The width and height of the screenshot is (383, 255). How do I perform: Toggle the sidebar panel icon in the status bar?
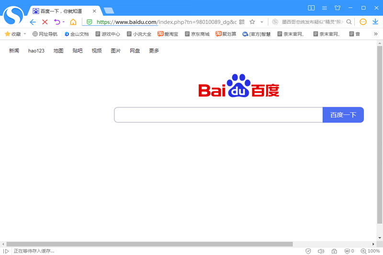6,251
